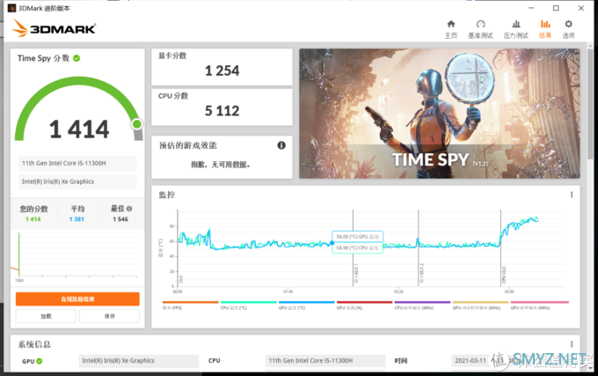The image size is (598, 376).
Task: Click the 3DMark logo
Action: click(54, 28)
